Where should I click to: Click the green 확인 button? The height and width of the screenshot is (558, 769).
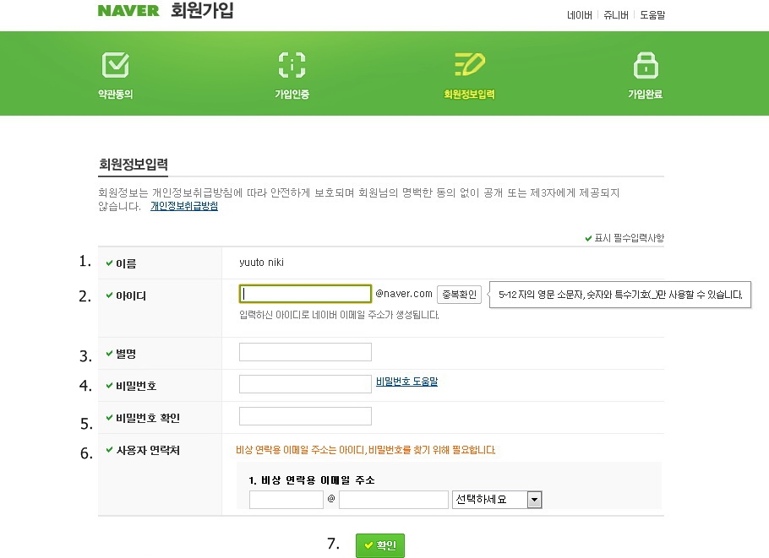(x=380, y=545)
